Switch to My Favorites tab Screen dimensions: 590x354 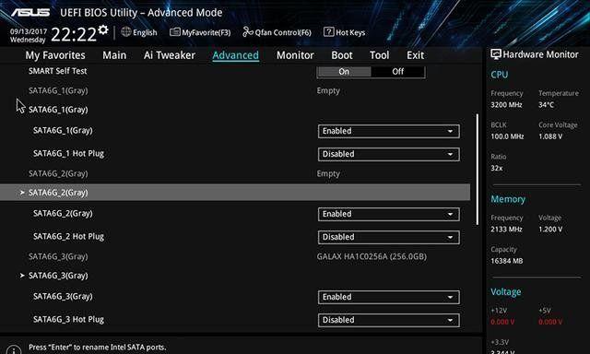click(55, 55)
